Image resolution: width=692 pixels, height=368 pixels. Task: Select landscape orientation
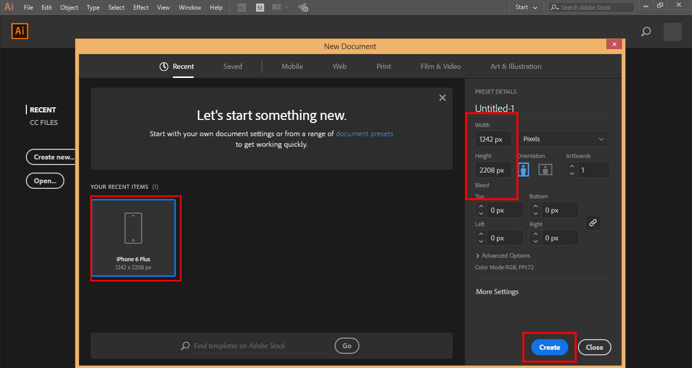(x=545, y=170)
